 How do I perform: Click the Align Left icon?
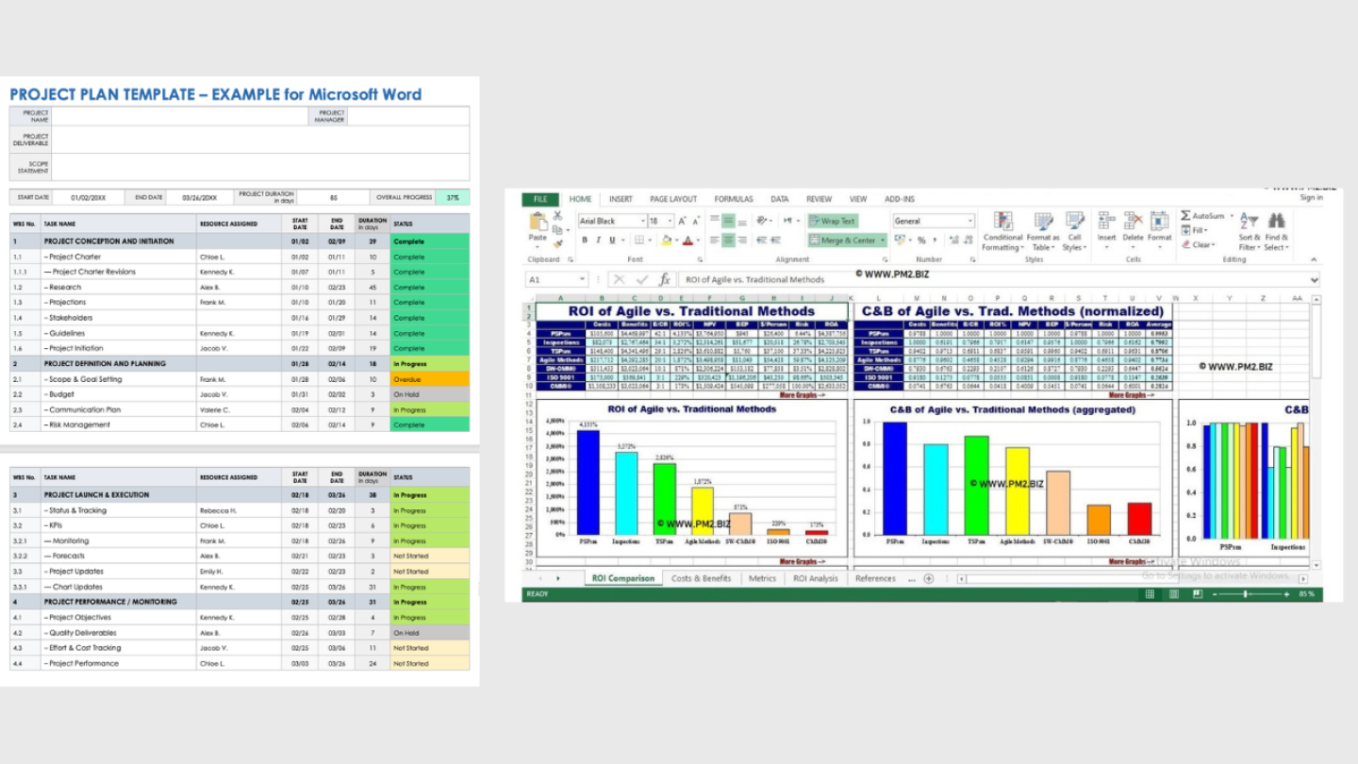point(715,240)
